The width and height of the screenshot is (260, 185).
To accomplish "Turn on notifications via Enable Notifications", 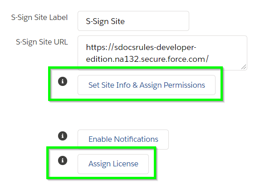I will point(123,140).
